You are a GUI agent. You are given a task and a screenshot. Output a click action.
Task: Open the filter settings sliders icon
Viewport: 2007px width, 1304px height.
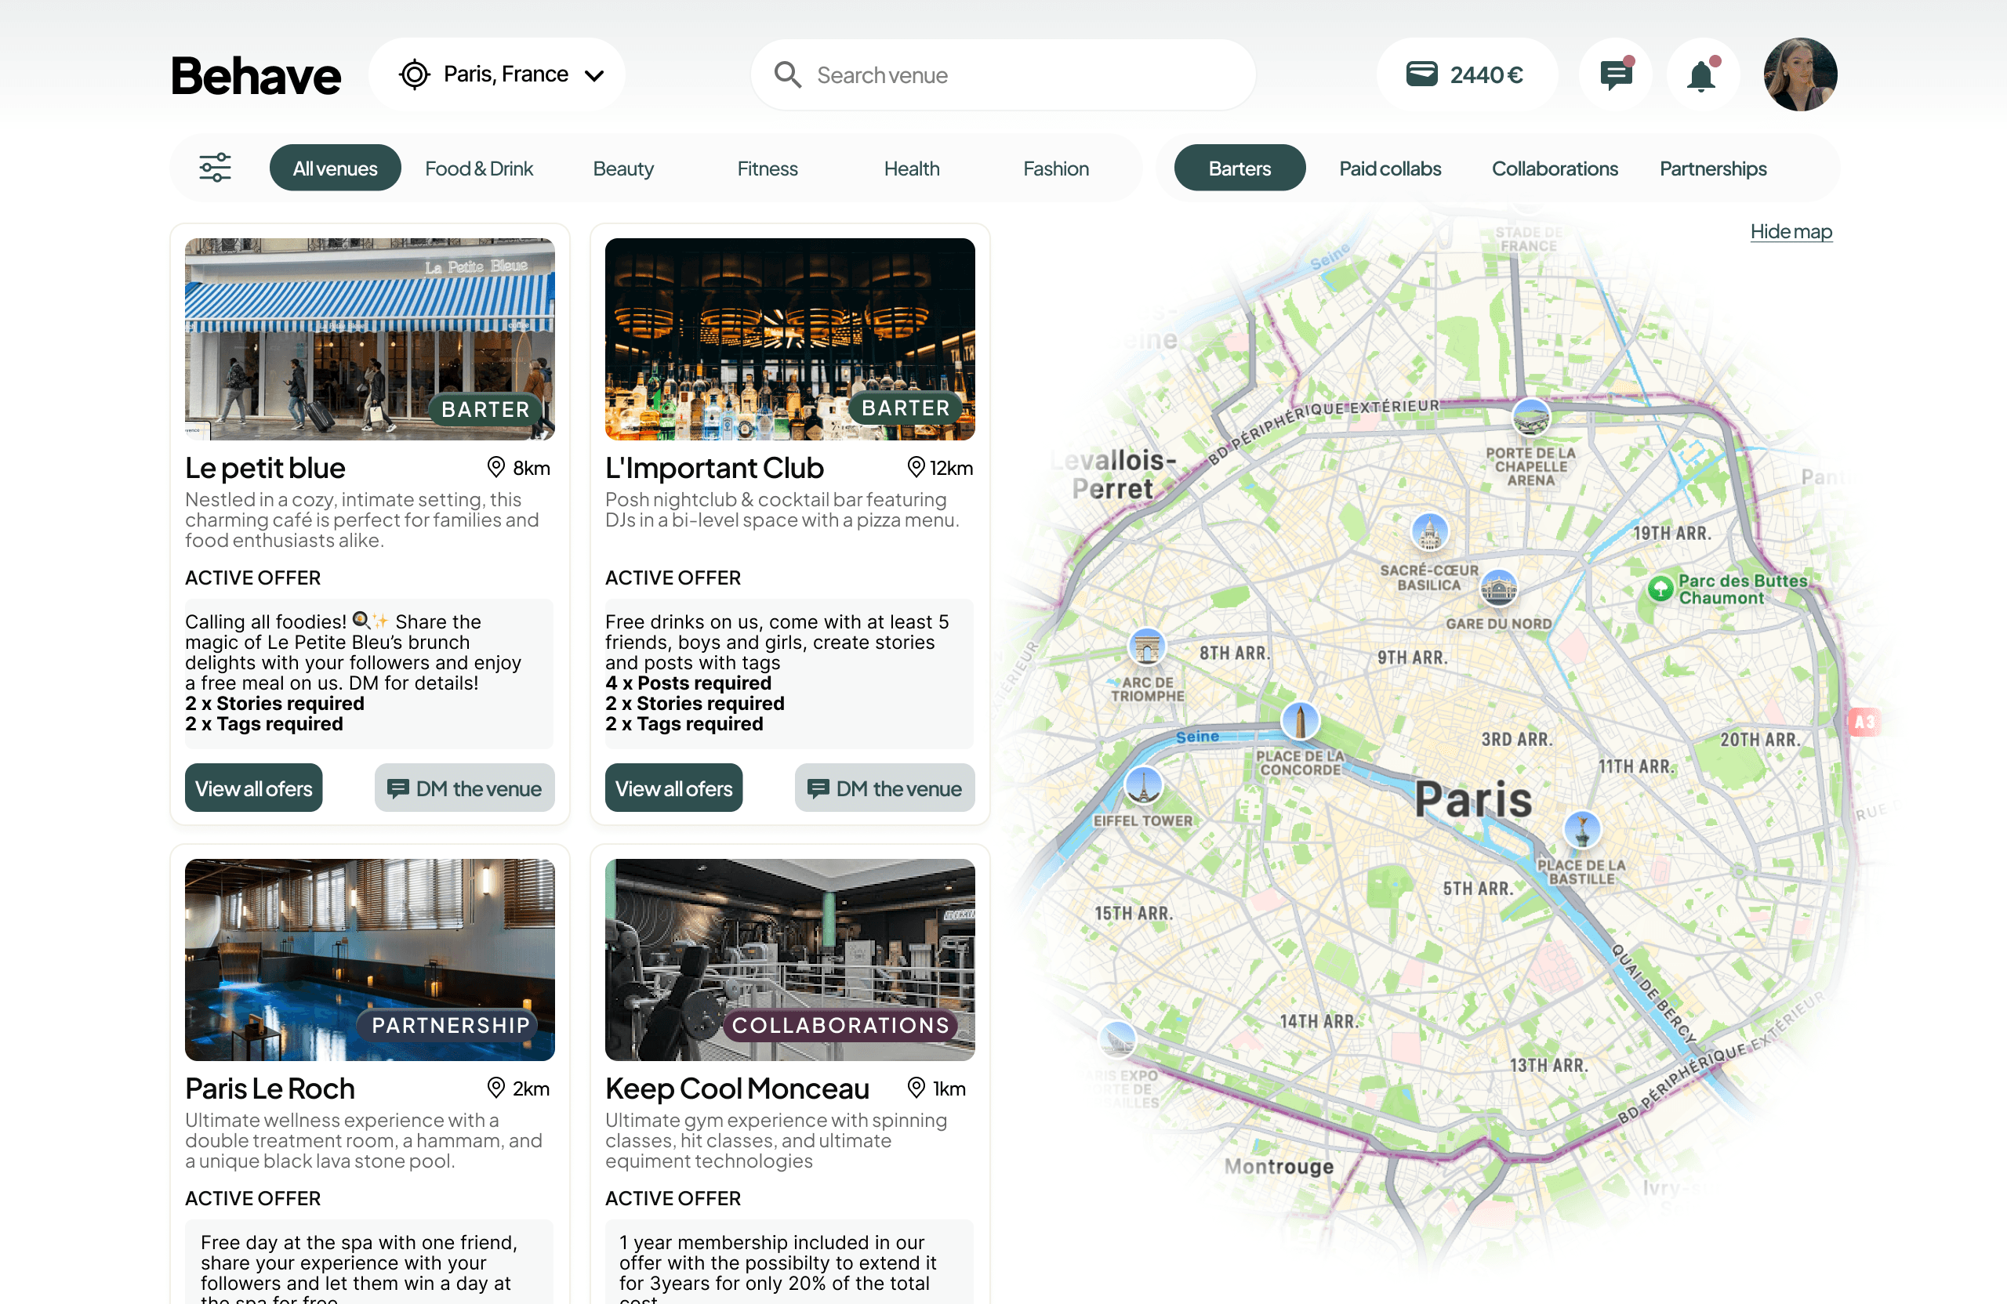point(214,168)
